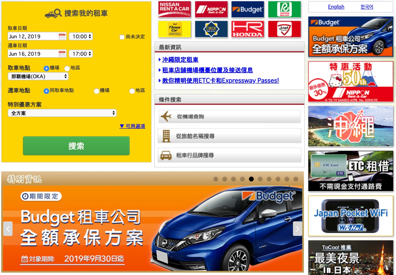Select the Budget brand logo tile
This screenshot has width=396, height=275.
pyautogui.click(x=248, y=9)
